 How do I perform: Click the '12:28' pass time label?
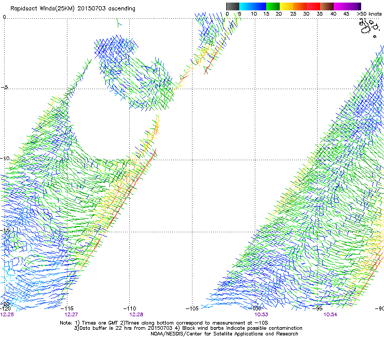pyautogui.click(x=136, y=315)
